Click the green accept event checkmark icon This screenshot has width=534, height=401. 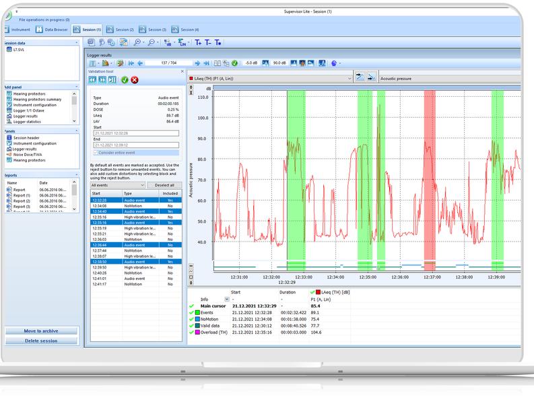click(x=125, y=79)
